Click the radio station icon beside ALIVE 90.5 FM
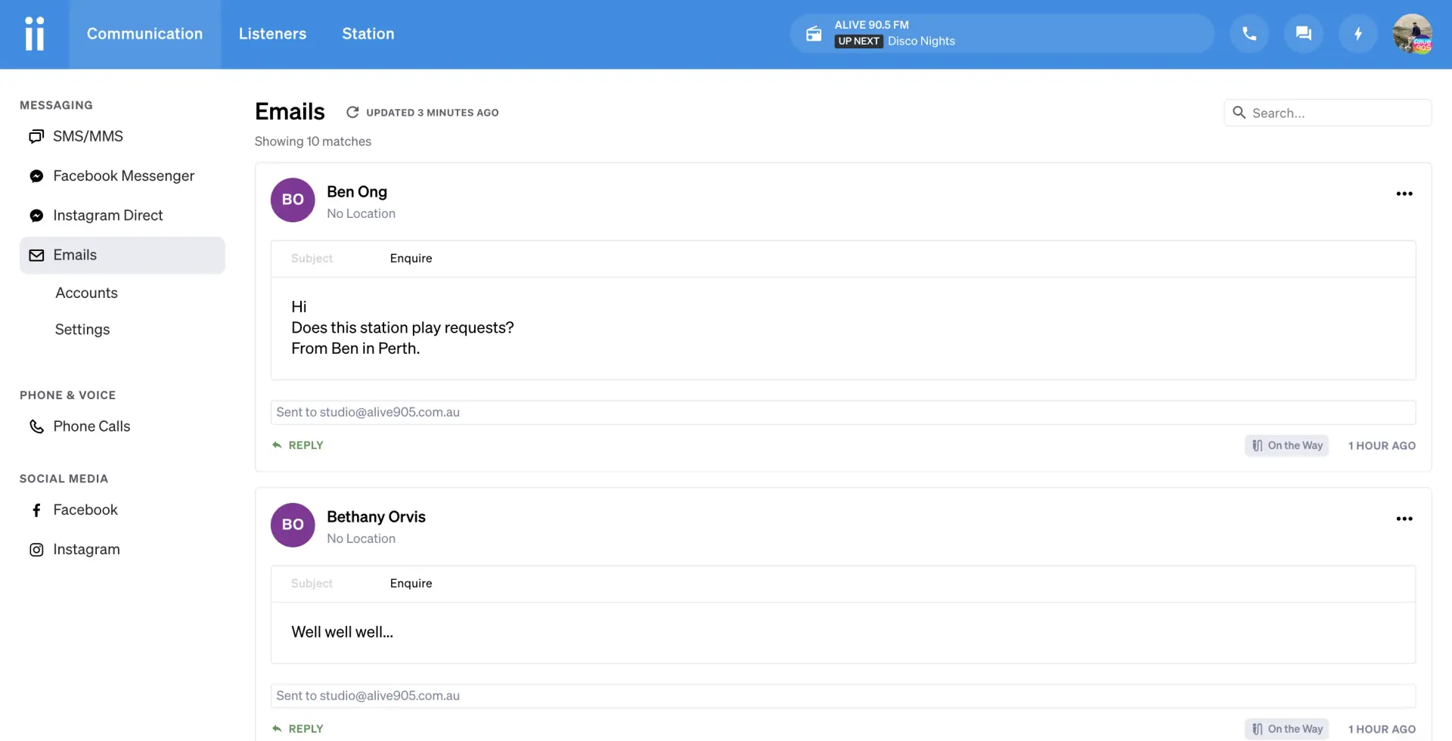 pos(814,34)
